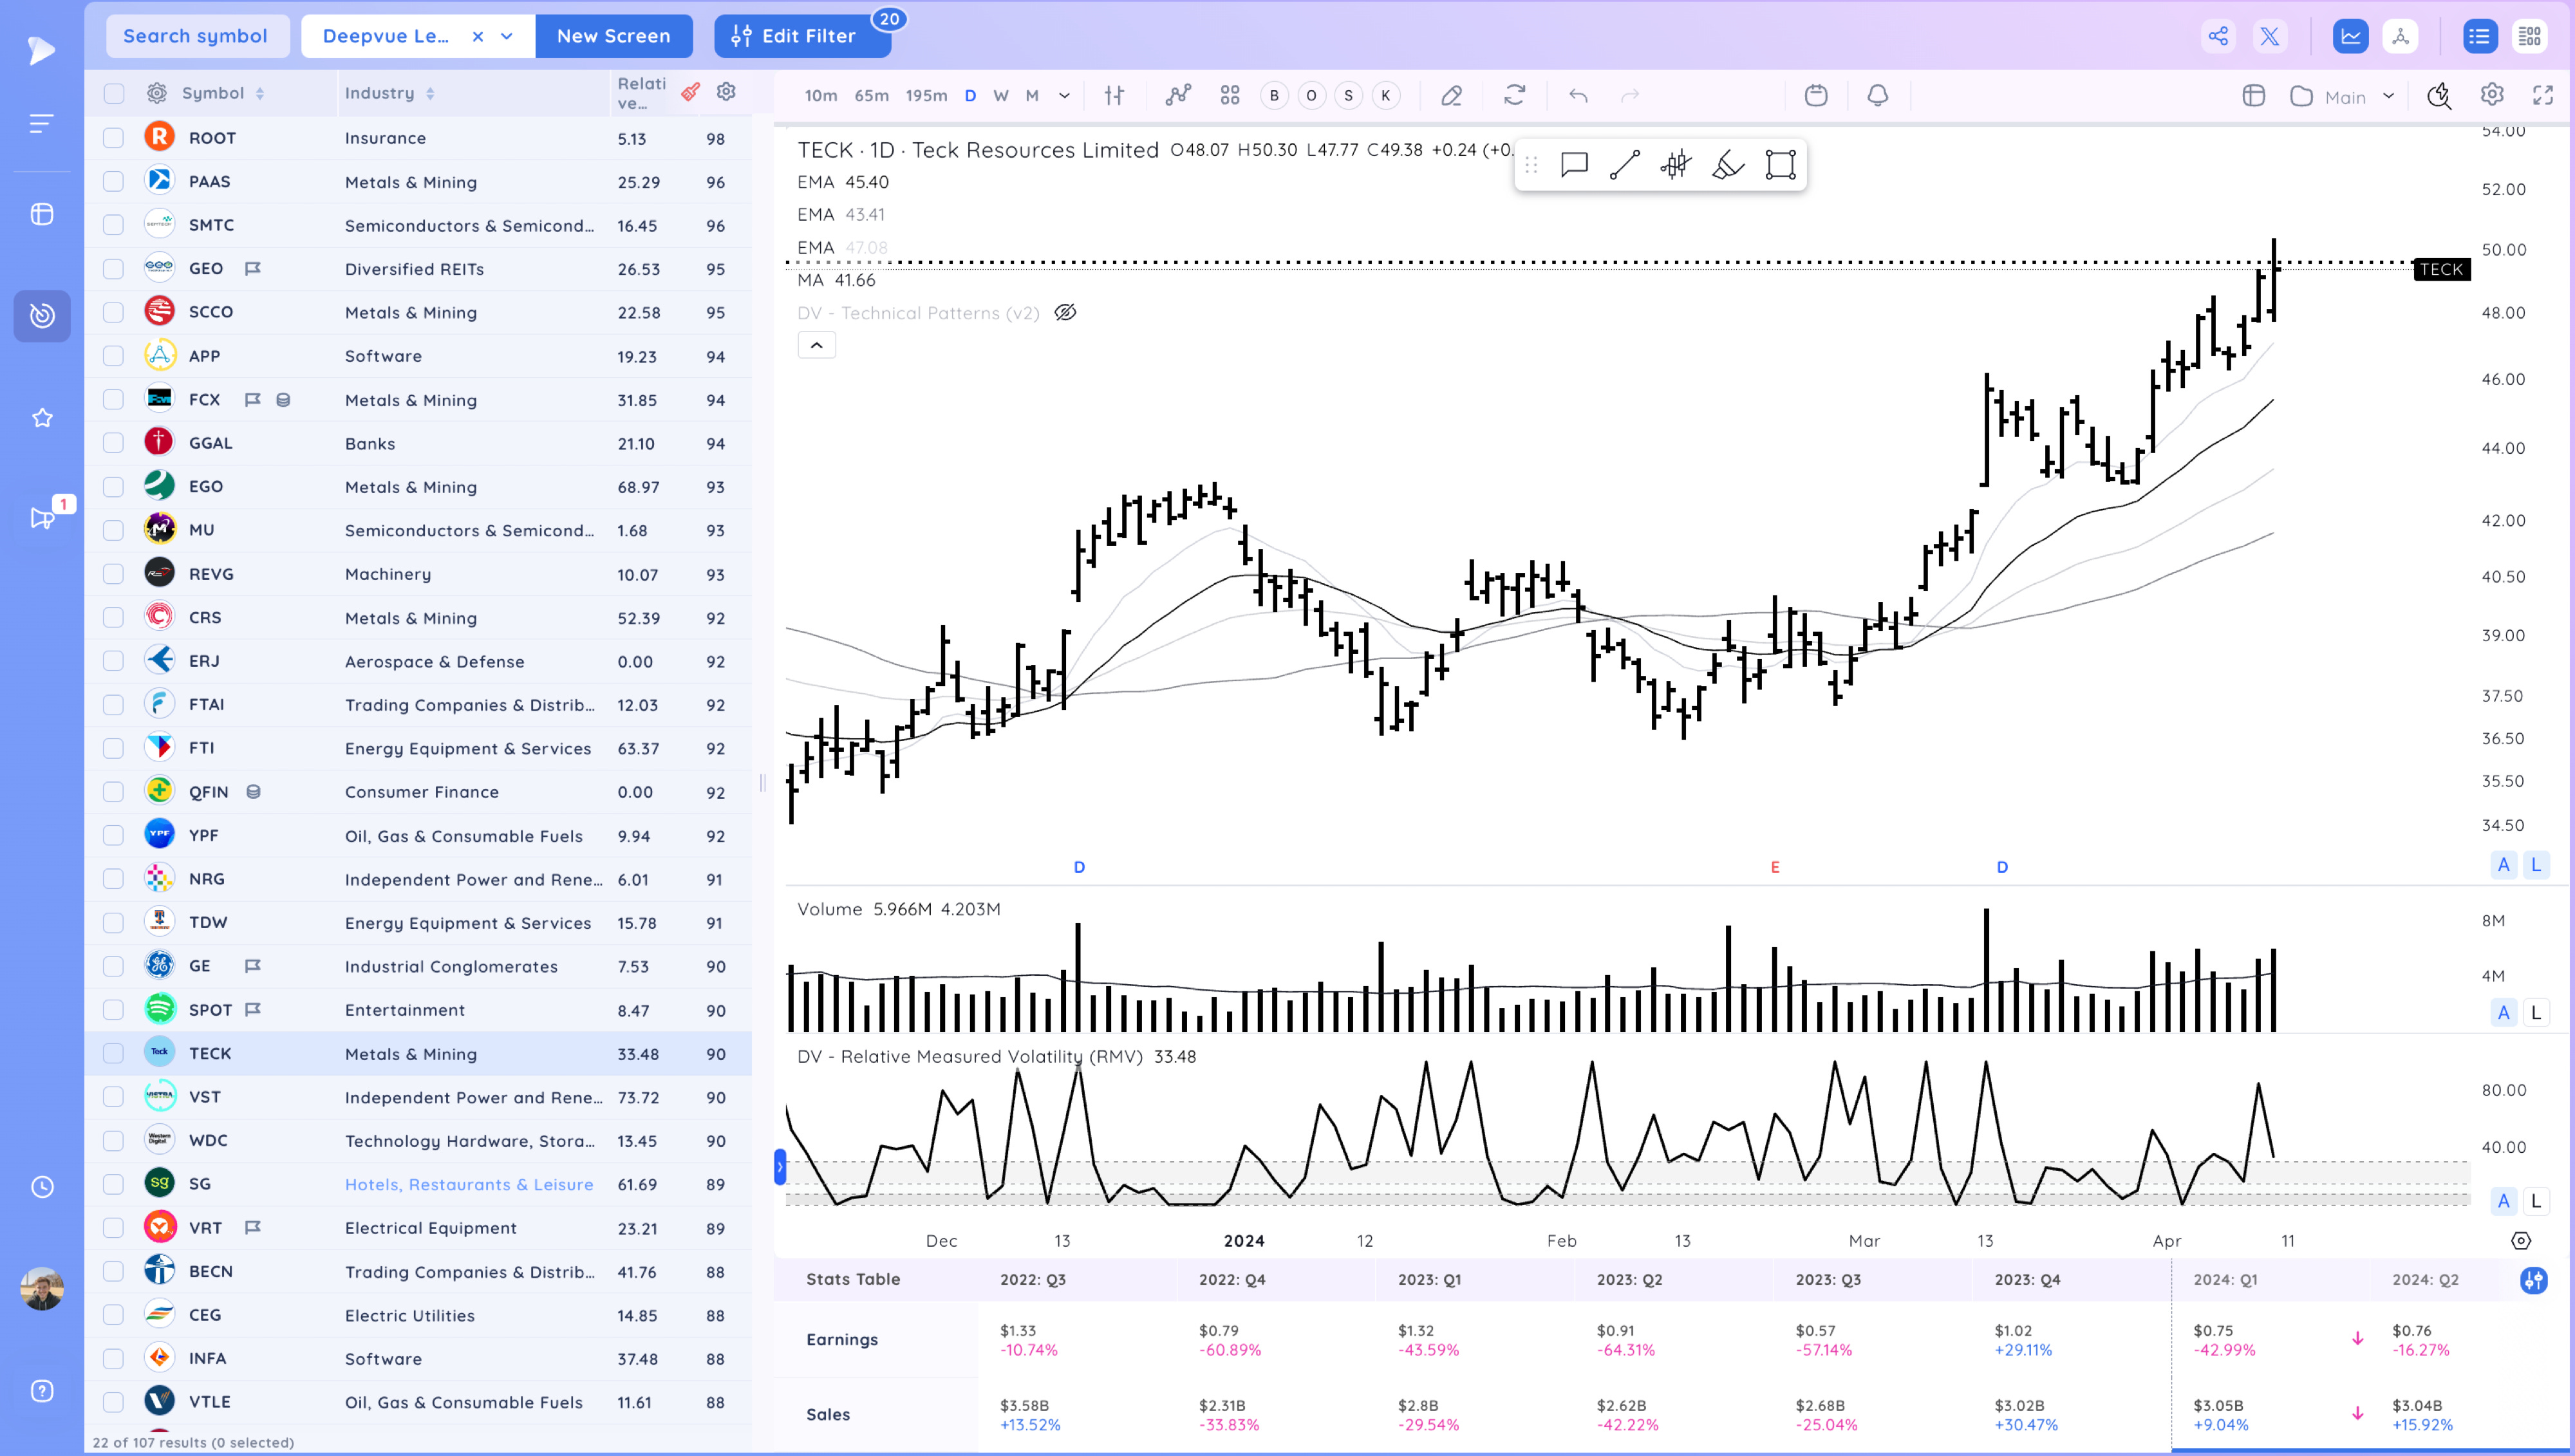This screenshot has height=1456, width=2575.
Task: Click the X (Twitter) share icon
Action: (2269, 36)
